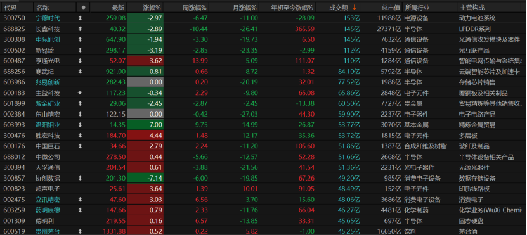Click the marker icon in 立讯精密 row
This screenshot has width=527, height=235.
[80, 200]
